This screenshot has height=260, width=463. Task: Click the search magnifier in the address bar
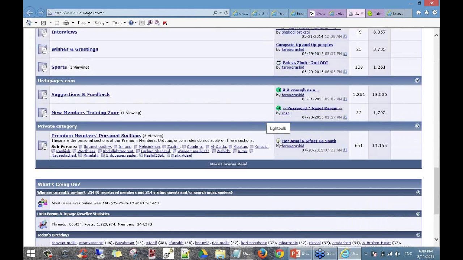[216, 13]
